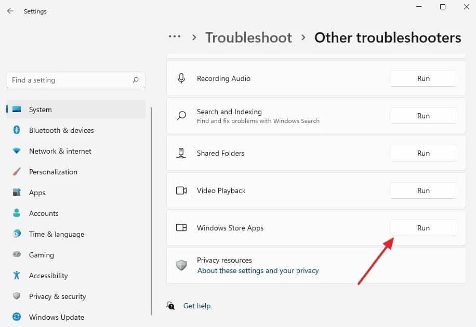
Task: Click the Network & internet wifi icon
Action: 17,151
